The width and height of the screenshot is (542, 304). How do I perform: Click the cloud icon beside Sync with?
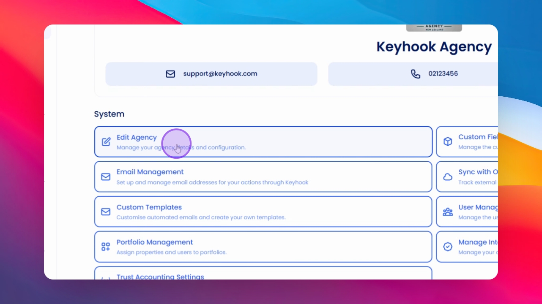point(448,177)
